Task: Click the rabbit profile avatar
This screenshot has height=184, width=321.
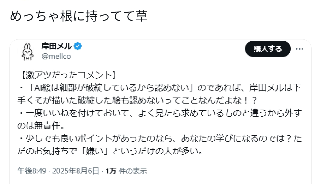Action: [x=28, y=51]
